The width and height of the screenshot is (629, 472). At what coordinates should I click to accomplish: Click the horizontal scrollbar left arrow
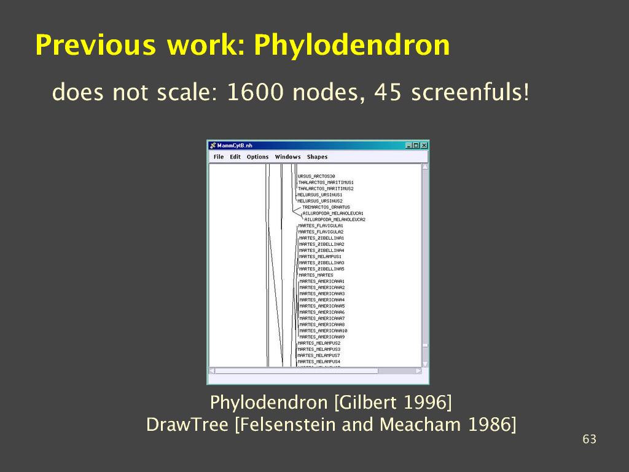[x=212, y=371]
